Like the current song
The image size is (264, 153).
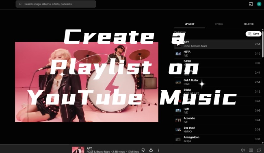click(151, 150)
